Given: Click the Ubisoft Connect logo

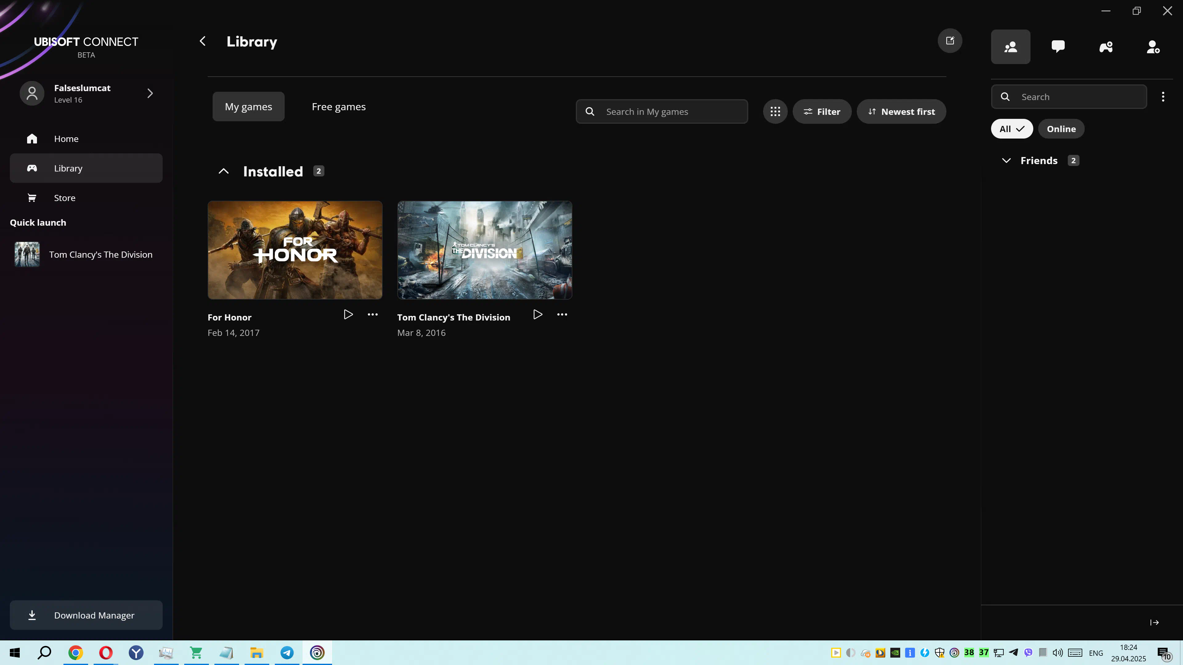Looking at the screenshot, I should coord(86,47).
